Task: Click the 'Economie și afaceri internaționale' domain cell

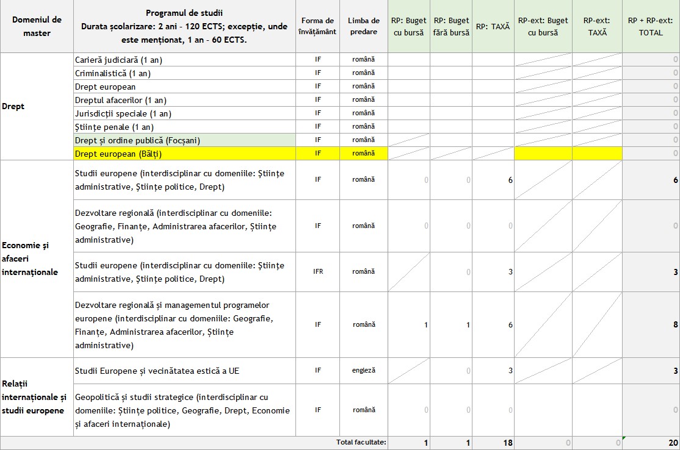Action: coord(37,259)
